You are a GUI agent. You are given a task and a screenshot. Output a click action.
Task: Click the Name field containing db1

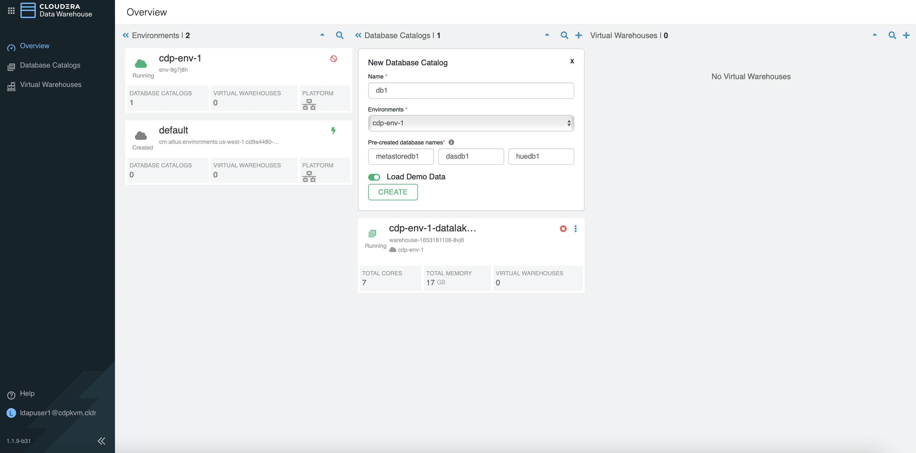point(471,90)
